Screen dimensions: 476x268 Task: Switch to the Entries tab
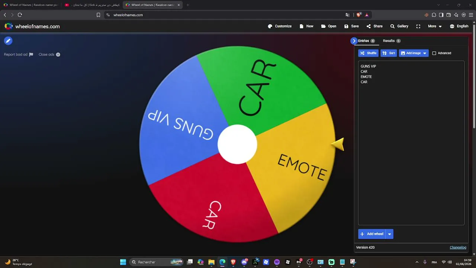click(366, 41)
